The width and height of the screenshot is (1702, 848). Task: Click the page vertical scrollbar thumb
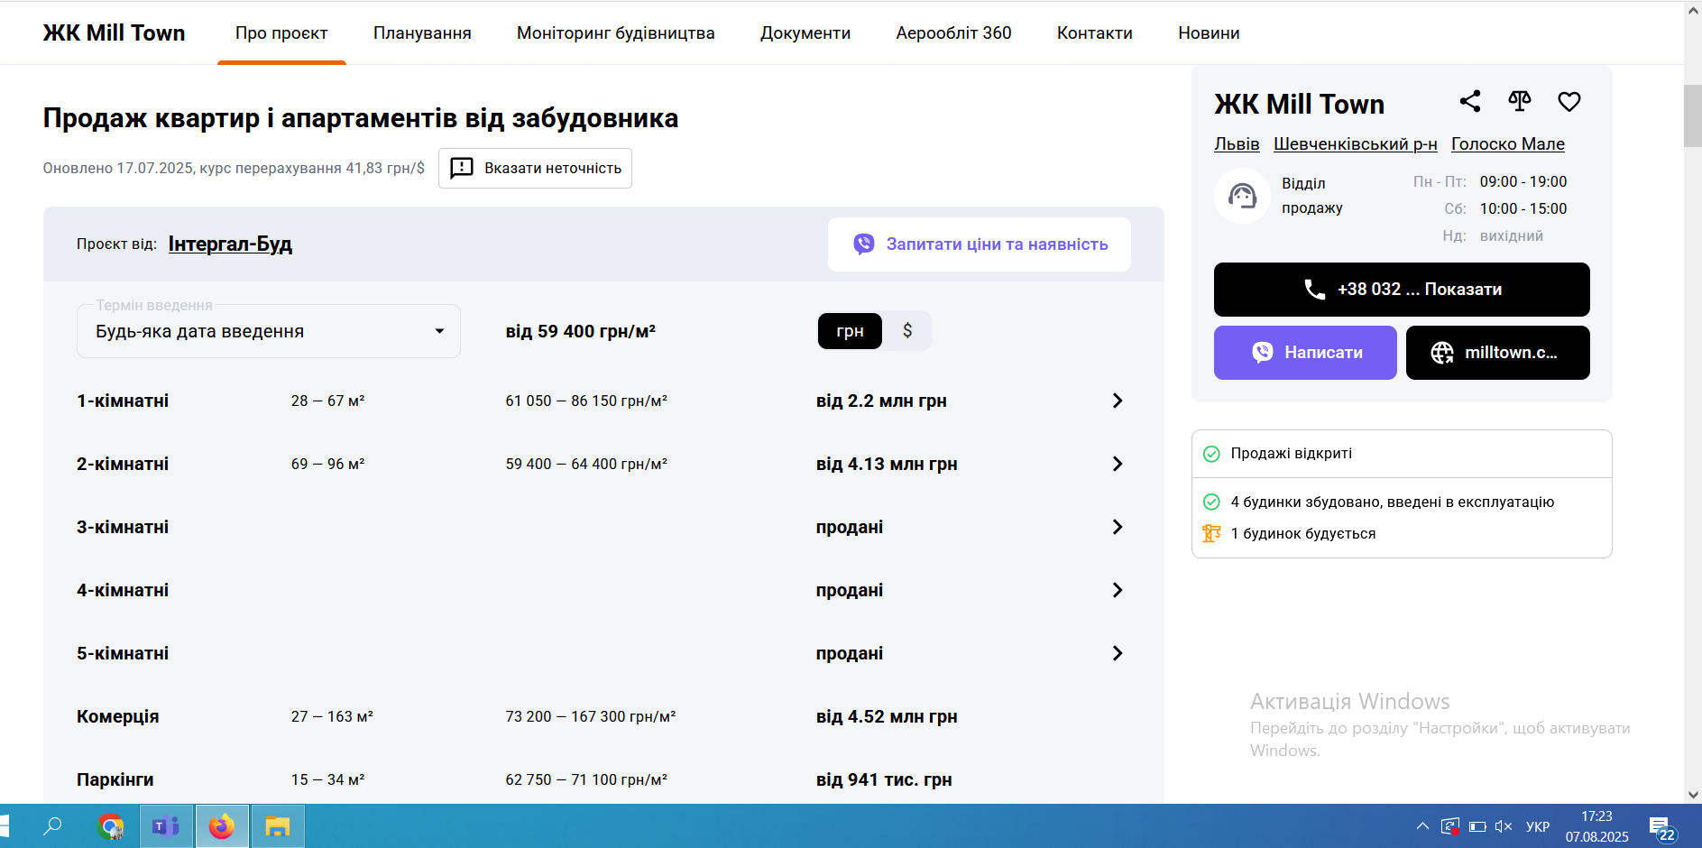[x=1693, y=115]
